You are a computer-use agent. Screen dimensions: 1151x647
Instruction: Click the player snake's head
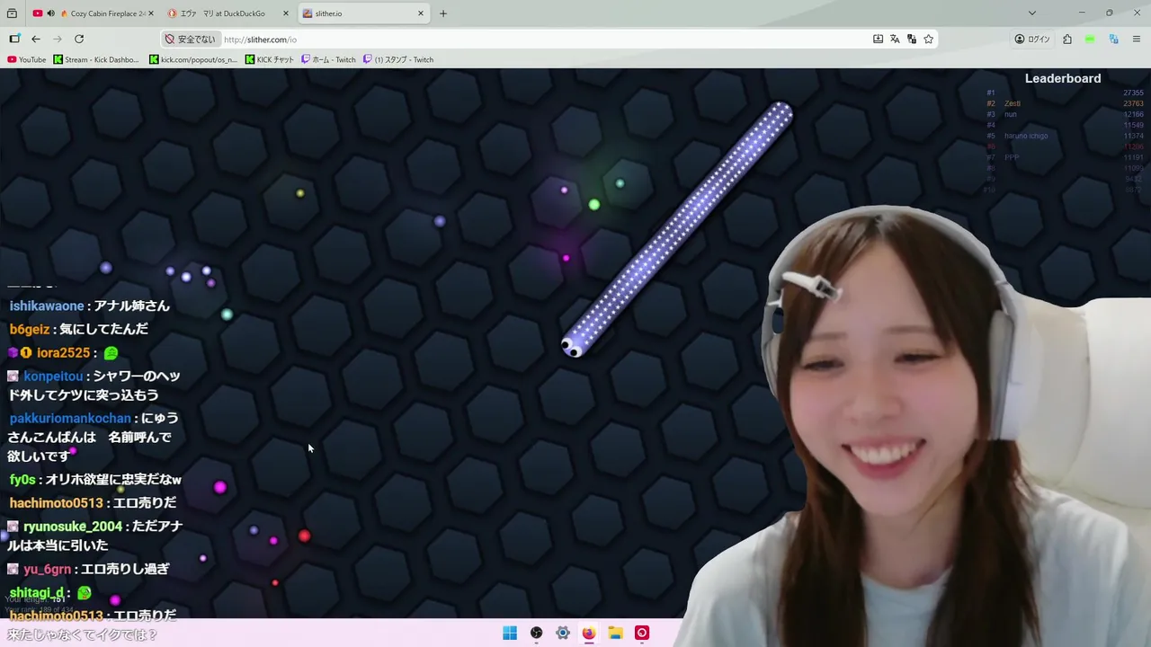tap(572, 346)
